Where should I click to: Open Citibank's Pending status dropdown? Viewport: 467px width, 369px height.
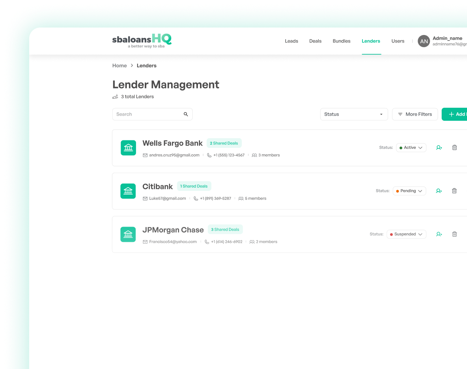(x=409, y=191)
